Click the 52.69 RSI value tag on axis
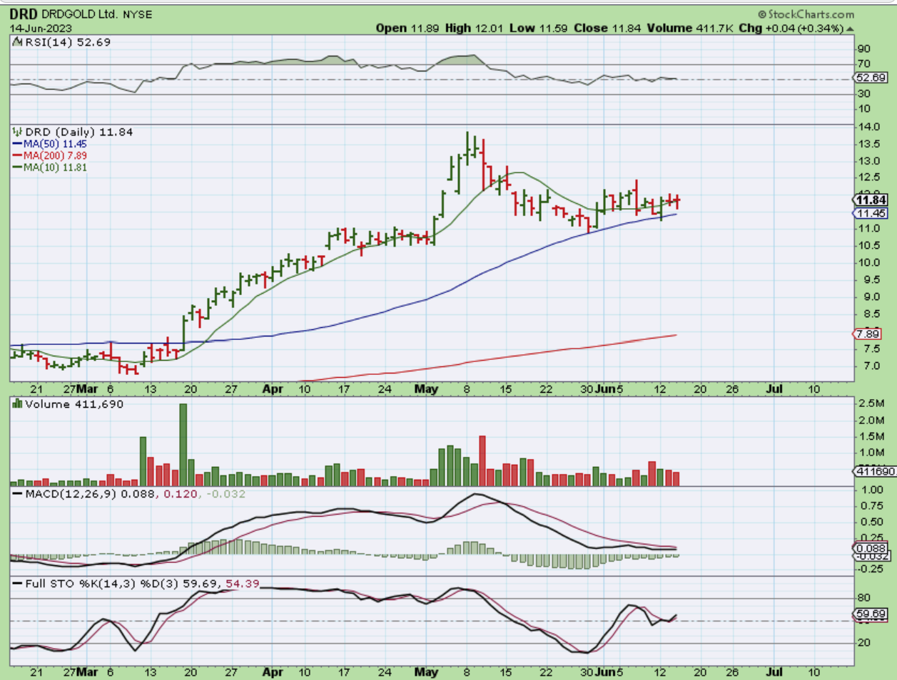The height and width of the screenshot is (680, 897). pos(871,78)
